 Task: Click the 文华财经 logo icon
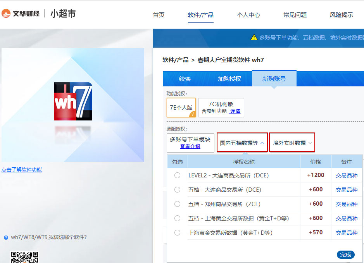tap(6, 14)
